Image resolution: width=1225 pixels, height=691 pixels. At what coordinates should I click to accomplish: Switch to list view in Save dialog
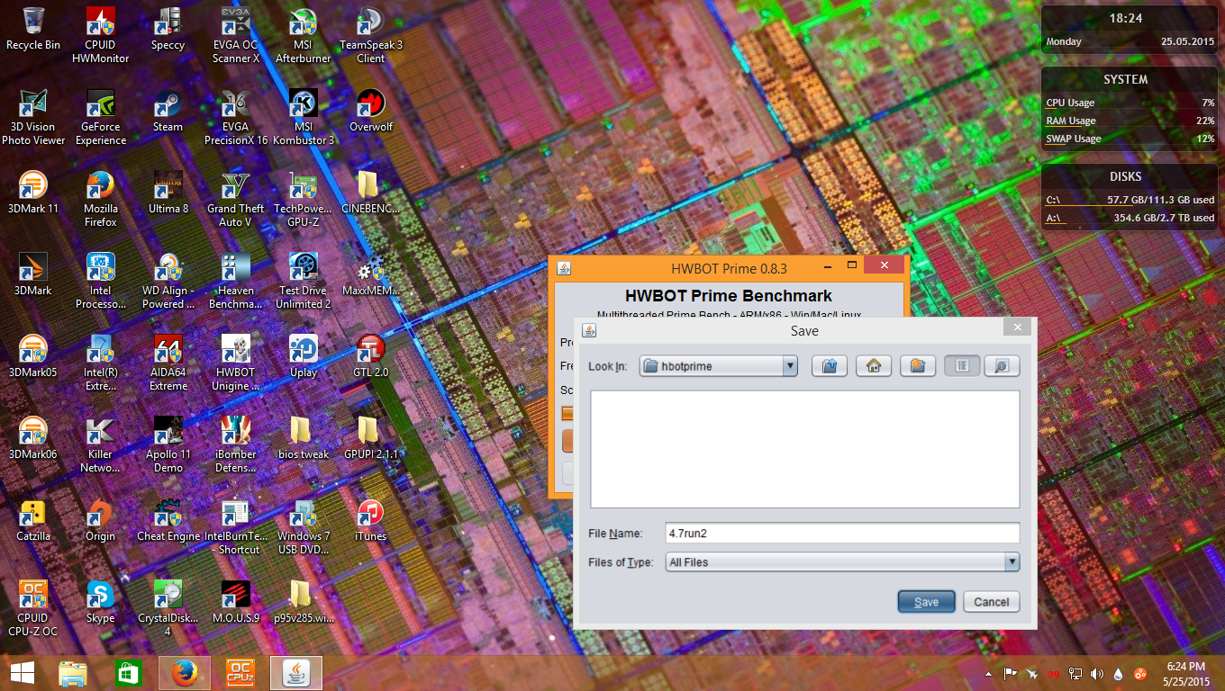pos(962,365)
